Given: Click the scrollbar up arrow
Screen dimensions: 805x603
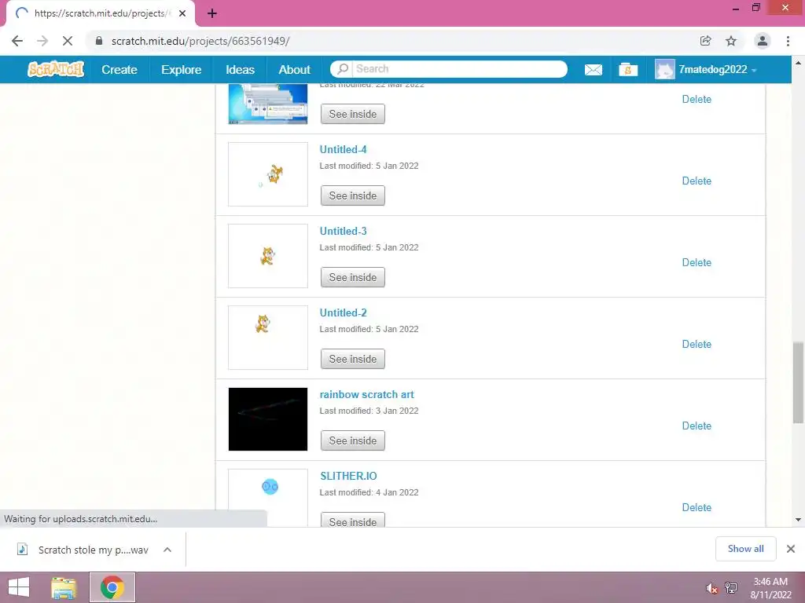Looking at the screenshot, I should 798,63.
